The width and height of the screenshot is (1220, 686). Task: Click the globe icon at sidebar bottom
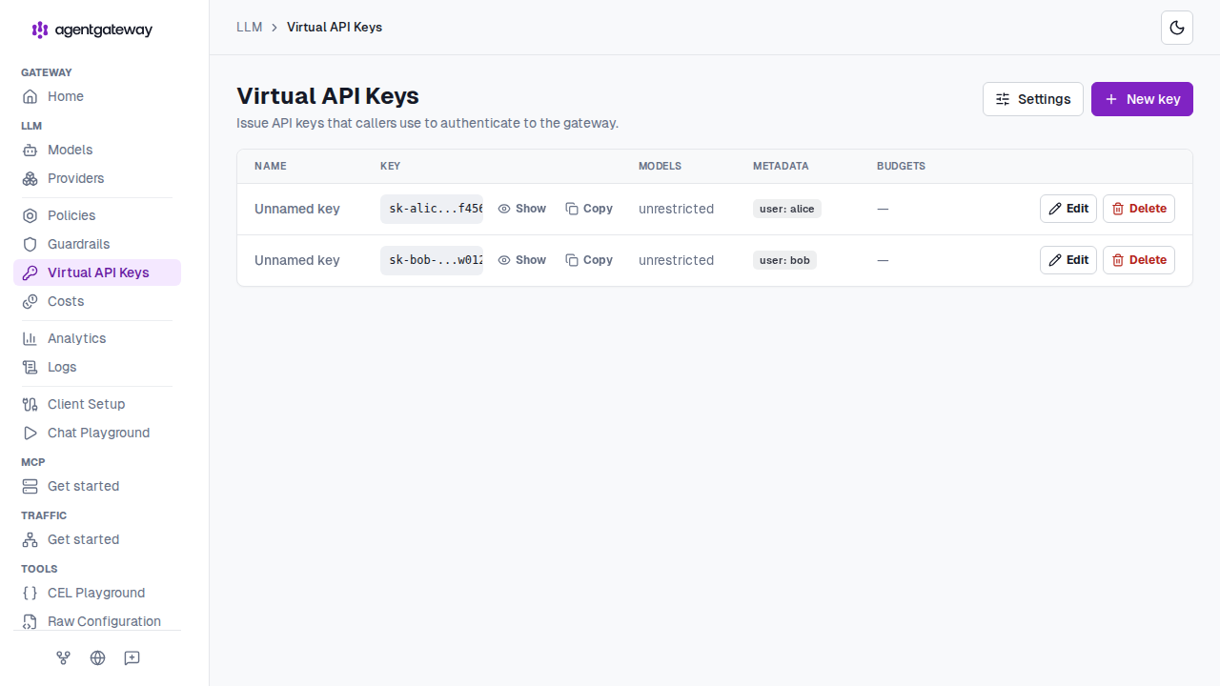98,657
